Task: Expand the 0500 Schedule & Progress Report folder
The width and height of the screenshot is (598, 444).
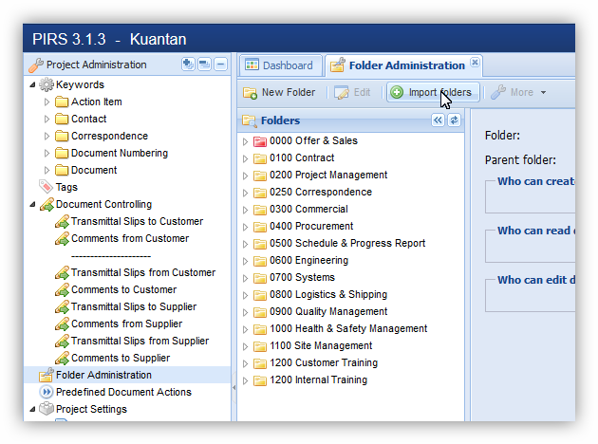Action: click(245, 244)
